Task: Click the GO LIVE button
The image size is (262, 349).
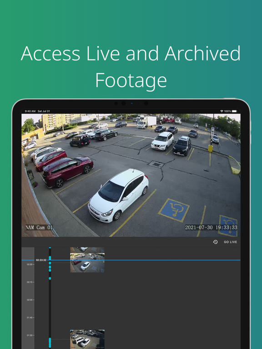Action: [230, 242]
